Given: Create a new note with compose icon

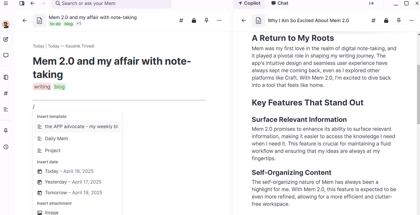Looking at the screenshot, I should (6, 39).
